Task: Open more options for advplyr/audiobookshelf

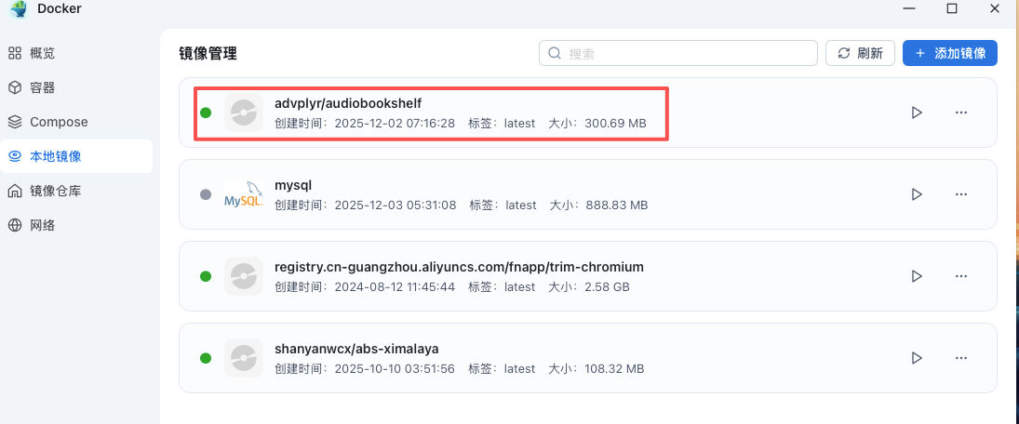Action: coord(961,113)
